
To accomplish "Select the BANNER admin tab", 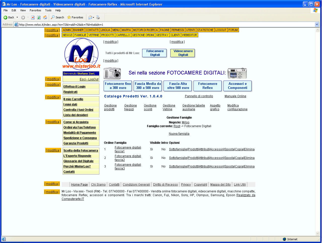I will (x=78, y=30).
